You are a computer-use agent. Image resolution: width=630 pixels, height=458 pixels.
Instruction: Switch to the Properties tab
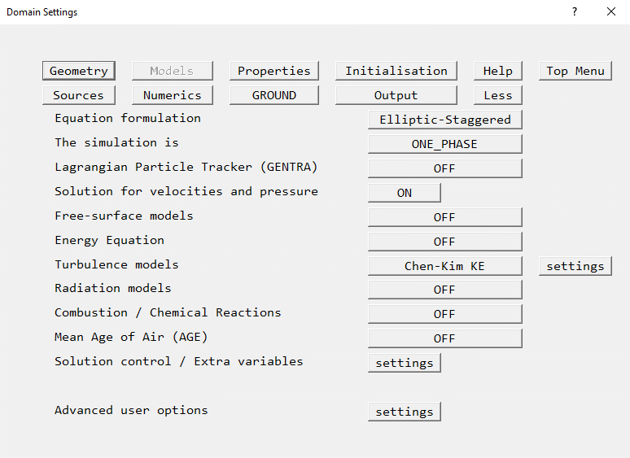click(273, 71)
